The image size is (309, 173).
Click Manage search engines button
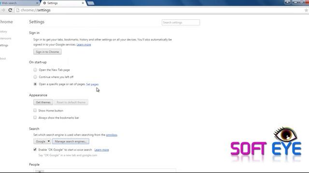[x=70, y=141]
